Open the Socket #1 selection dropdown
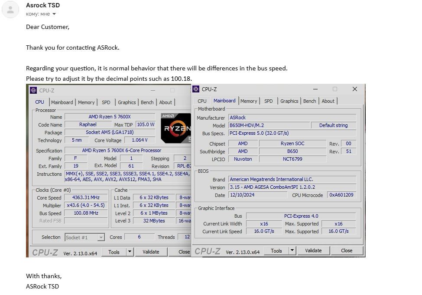The image size is (422, 295). pos(85,238)
